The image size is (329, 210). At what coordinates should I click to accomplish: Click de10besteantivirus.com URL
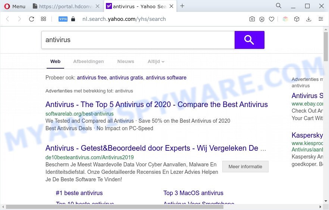(x=90, y=157)
